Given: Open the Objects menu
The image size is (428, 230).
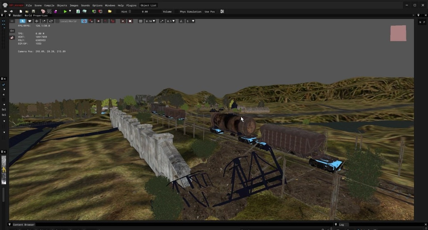Looking at the screenshot, I should (62, 5).
